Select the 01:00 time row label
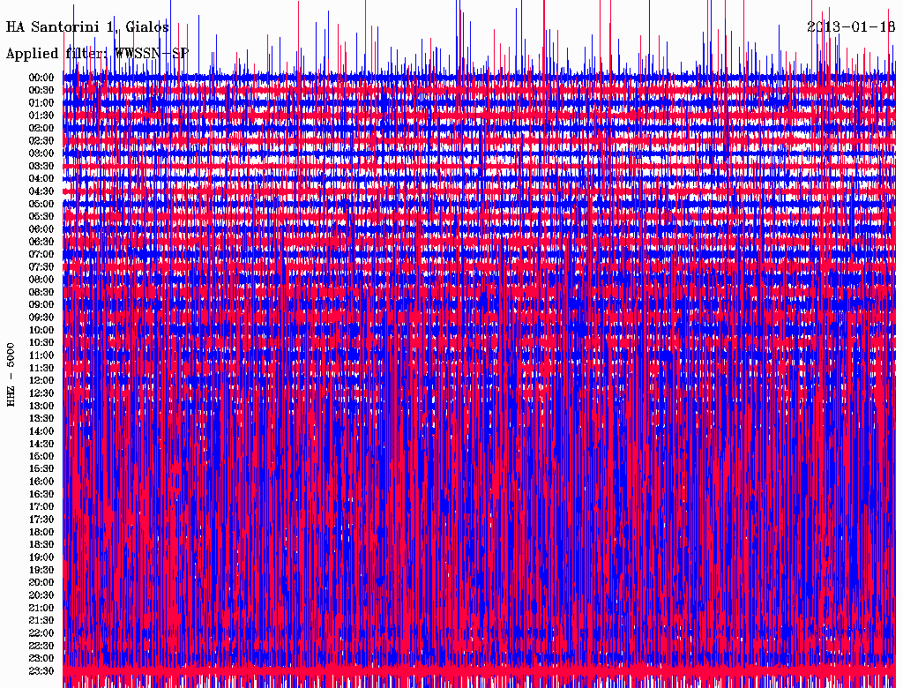Screen dimensions: 903x688 41,103
